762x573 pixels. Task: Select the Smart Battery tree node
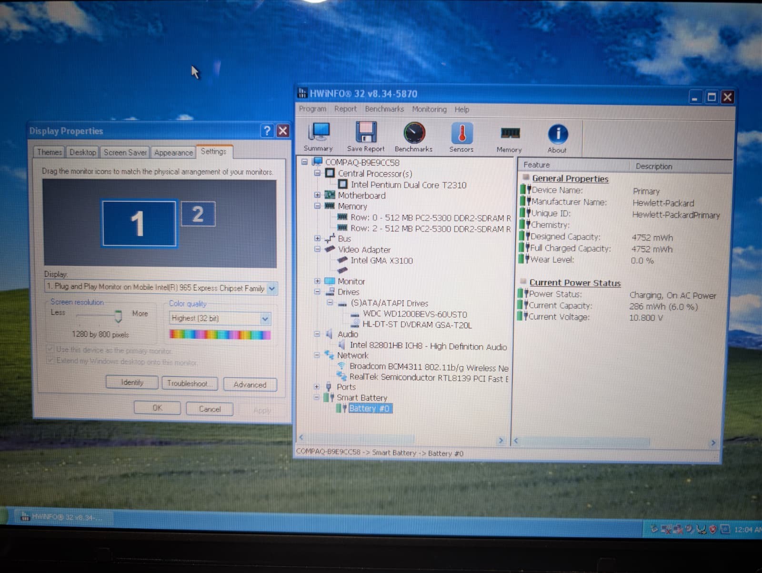362,398
